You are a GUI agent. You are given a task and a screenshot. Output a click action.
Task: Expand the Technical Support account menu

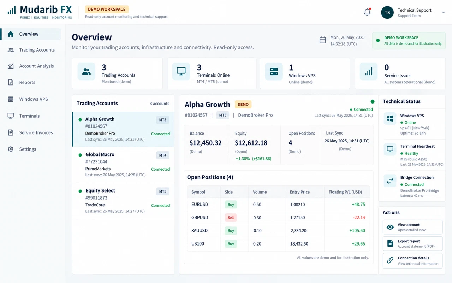point(444,12)
